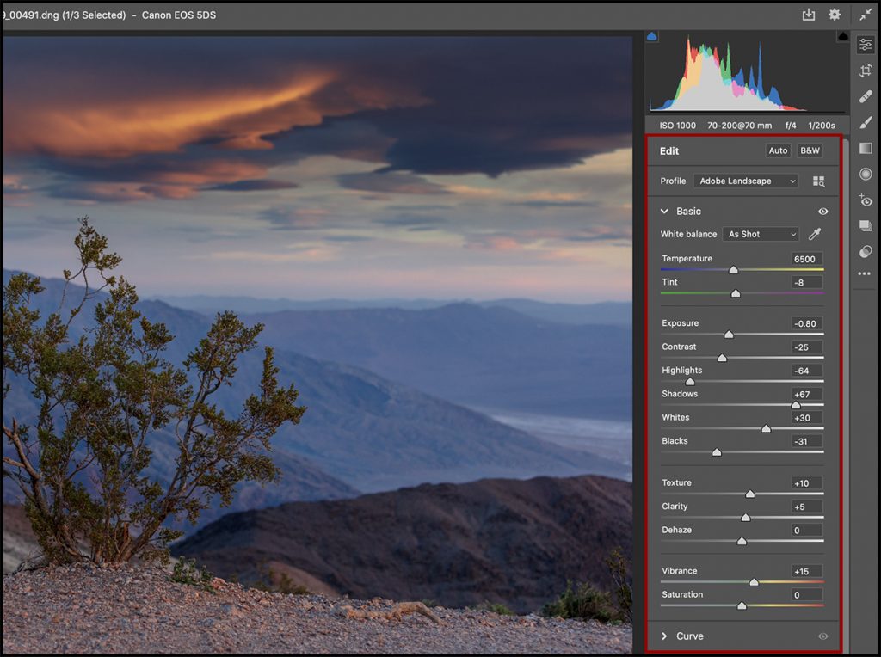Screen dimensions: 881x657
Task: Toggle Basic panel visibility eye
Action: point(823,212)
